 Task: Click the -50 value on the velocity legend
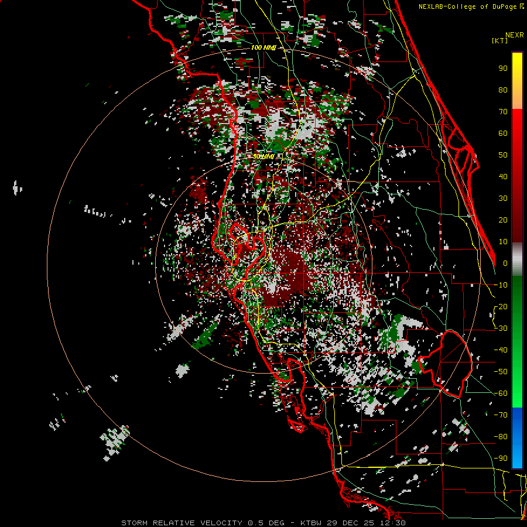(x=501, y=371)
